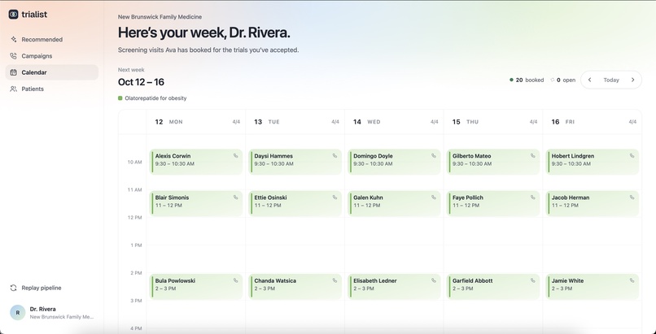The width and height of the screenshot is (656, 334).
Task: Open the Patients menu item
Action: pyautogui.click(x=52, y=89)
